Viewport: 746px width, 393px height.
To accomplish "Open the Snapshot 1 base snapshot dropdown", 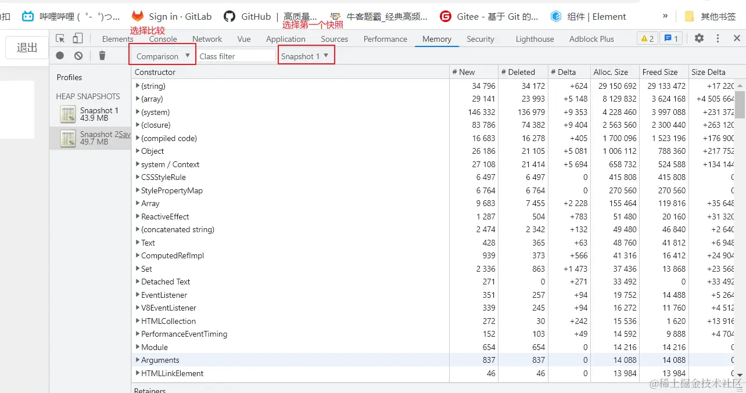I will [x=306, y=56].
